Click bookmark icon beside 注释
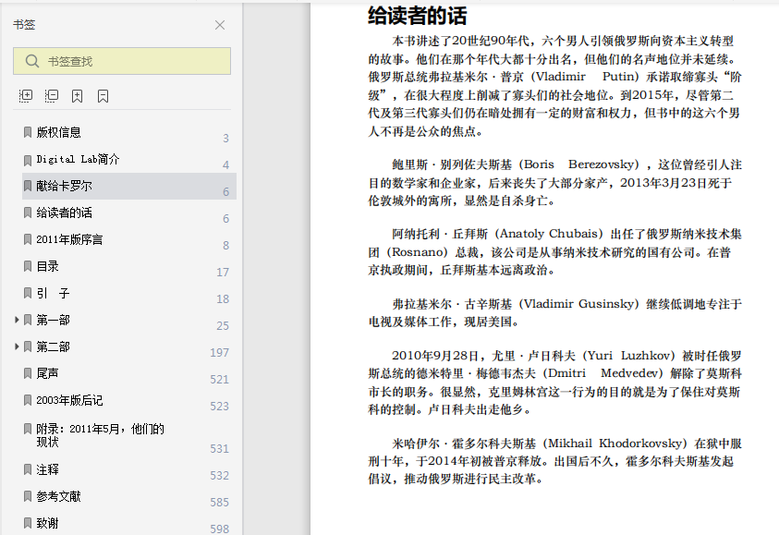779x535 pixels. point(28,469)
